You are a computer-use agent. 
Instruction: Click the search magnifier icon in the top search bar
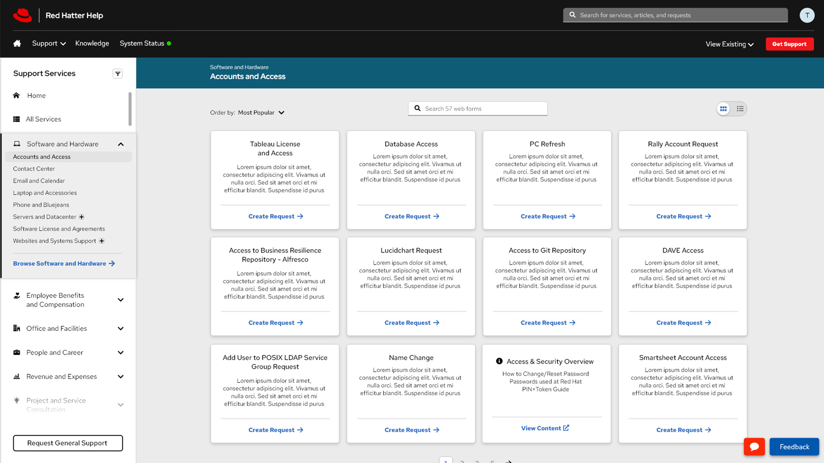(573, 15)
